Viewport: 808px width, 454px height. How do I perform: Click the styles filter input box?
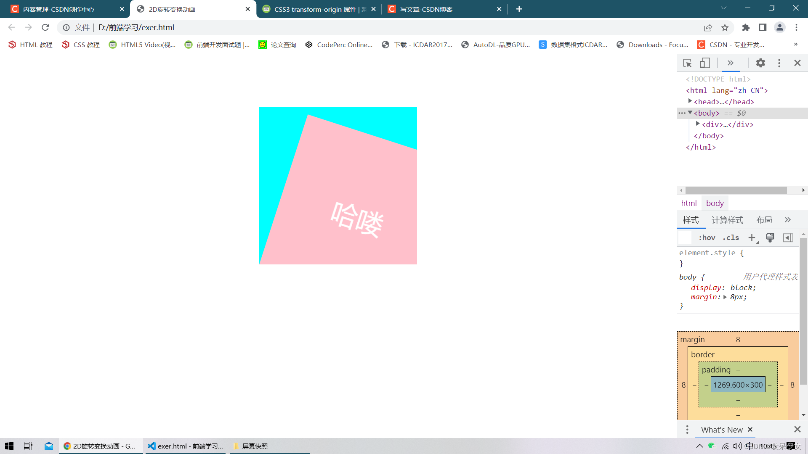[685, 238]
